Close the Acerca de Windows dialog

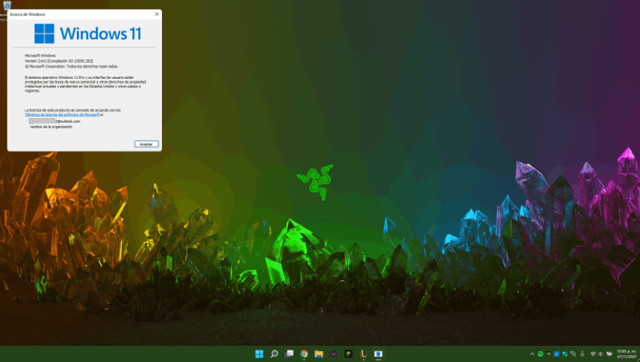157,14
